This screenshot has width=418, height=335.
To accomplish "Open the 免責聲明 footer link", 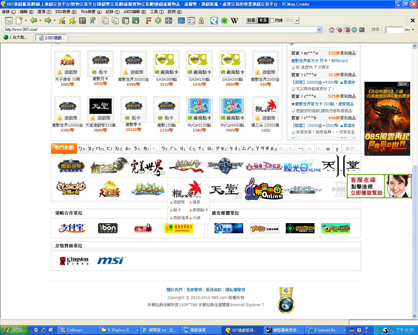I will [194, 290].
